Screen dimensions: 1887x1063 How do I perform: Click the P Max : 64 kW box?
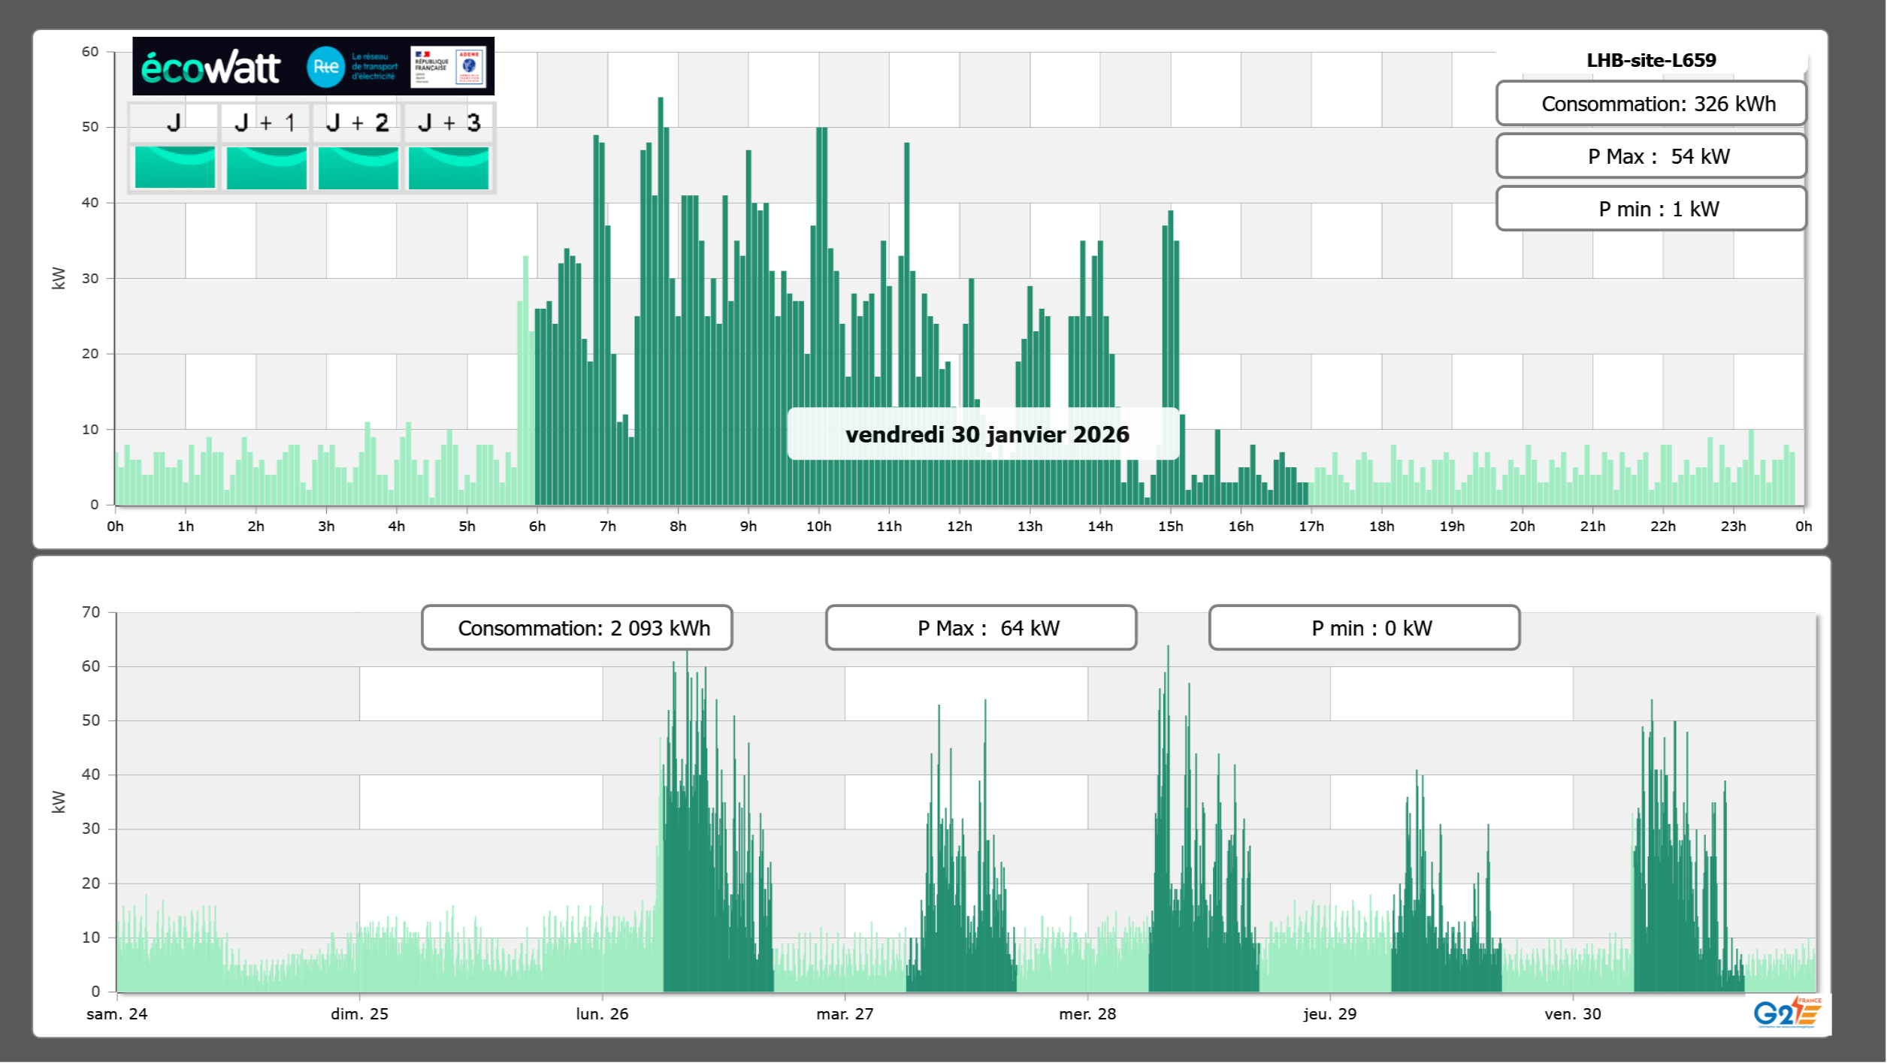coord(980,628)
